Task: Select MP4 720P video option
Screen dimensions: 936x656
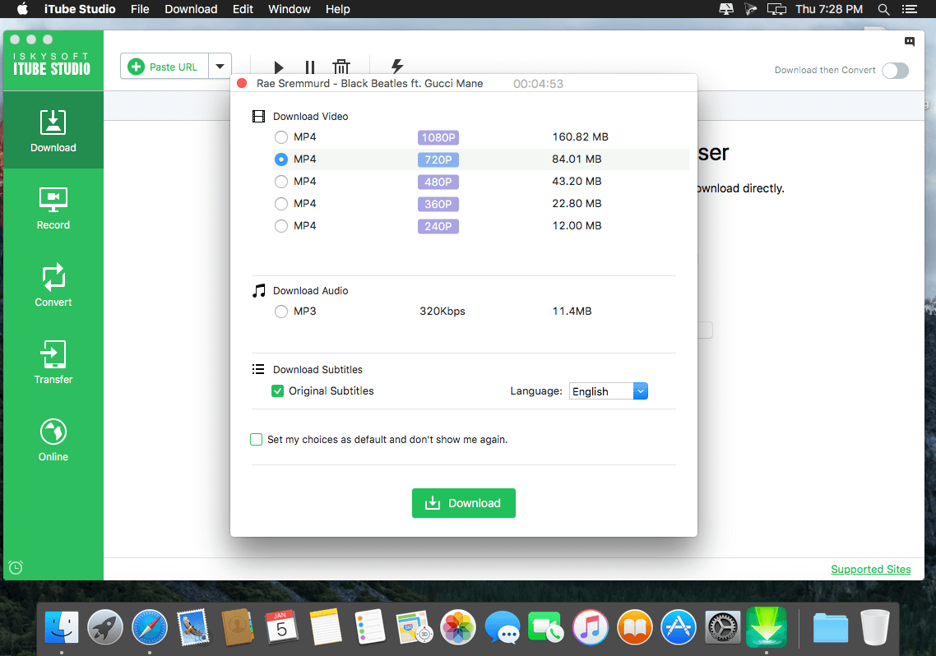Action: click(281, 159)
